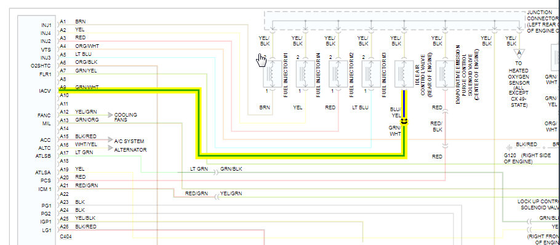Click the ALTERNATOR destination text
The height and width of the screenshot is (245, 560).
pyautogui.click(x=130, y=150)
